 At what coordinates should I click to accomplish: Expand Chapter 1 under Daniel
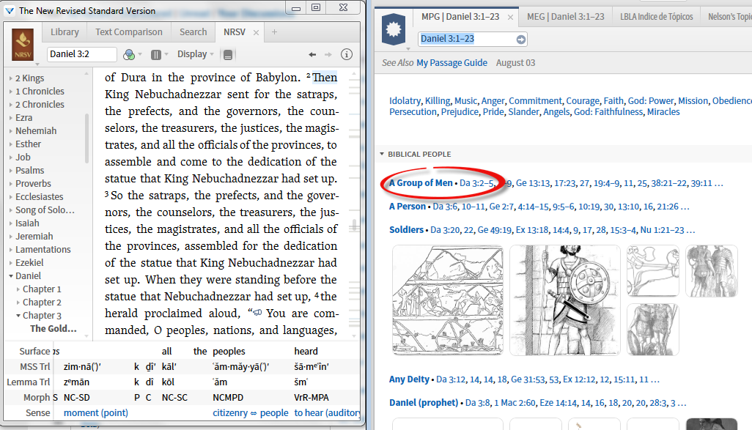[18, 289]
